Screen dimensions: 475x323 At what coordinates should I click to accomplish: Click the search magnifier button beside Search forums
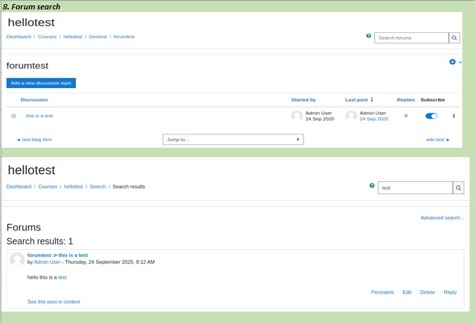454,38
